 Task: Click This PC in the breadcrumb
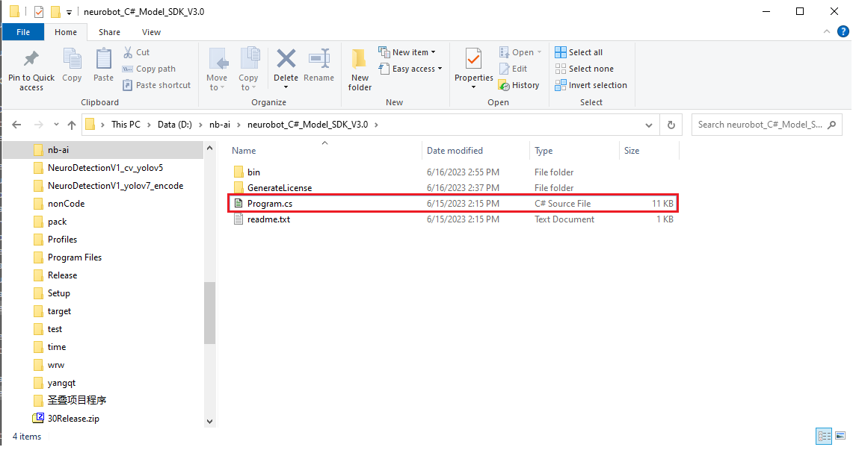(126, 125)
